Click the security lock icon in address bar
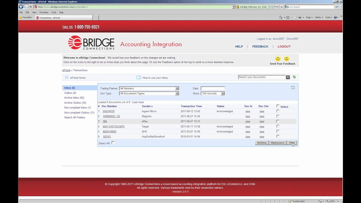This screenshot has height=203, width=361. tap(237, 7)
